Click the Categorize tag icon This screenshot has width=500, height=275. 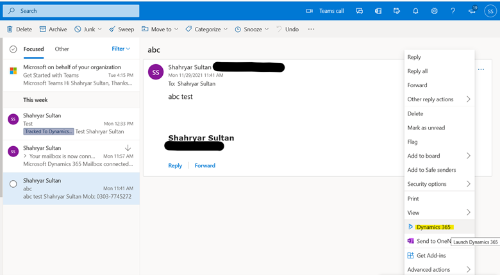point(188,29)
